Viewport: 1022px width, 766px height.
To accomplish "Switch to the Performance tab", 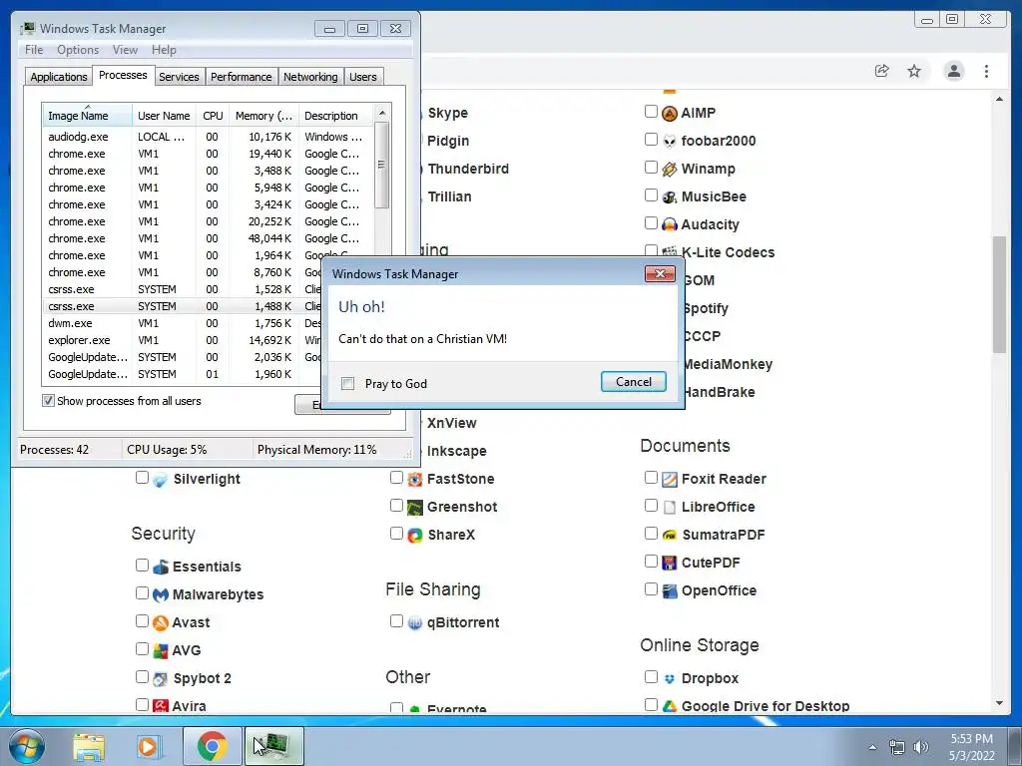I will (242, 77).
